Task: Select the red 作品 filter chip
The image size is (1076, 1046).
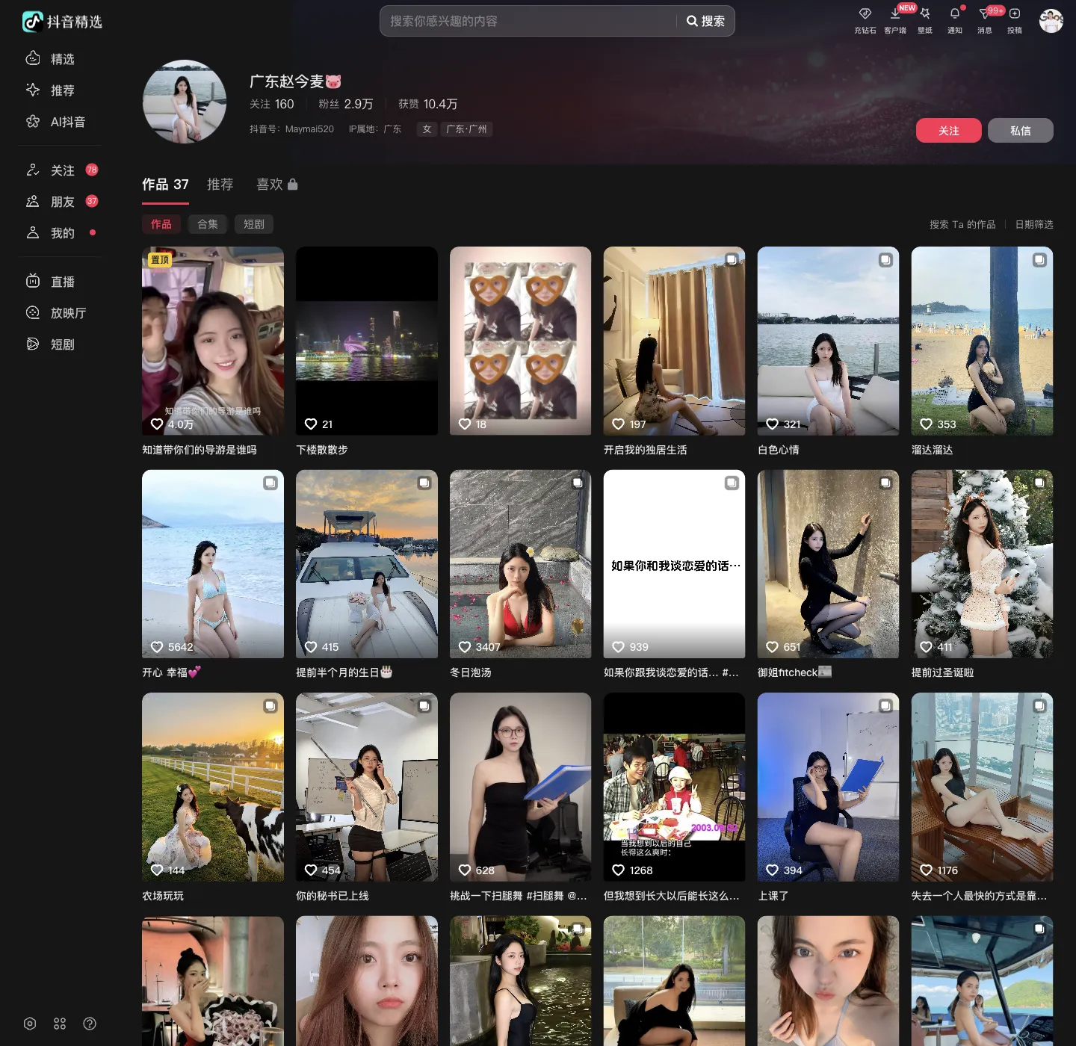Action: tap(161, 224)
